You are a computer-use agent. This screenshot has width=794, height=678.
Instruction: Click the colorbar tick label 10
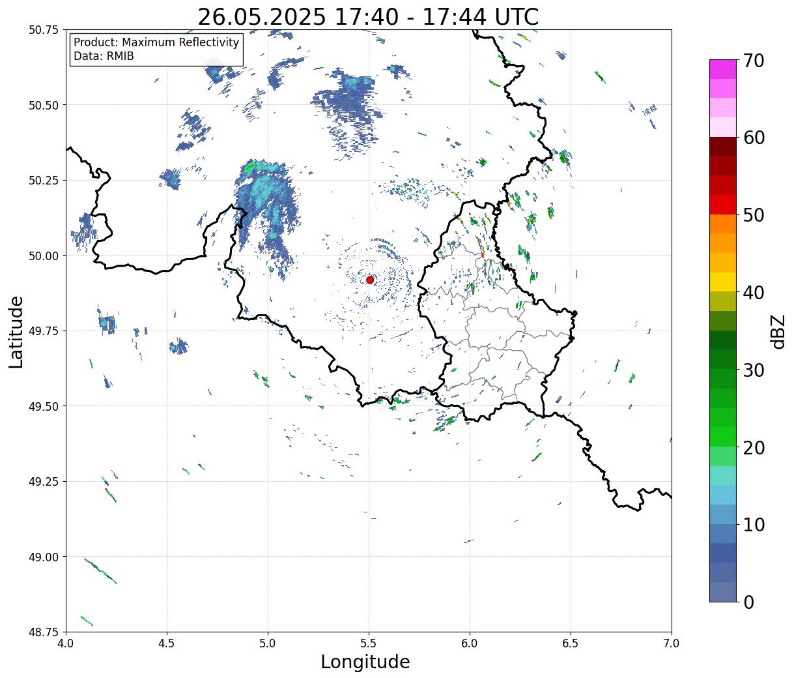pos(754,524)
